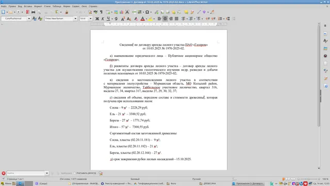Click into the Найти search field
This screenshot has height=186, width=330.
coord(26,173)
